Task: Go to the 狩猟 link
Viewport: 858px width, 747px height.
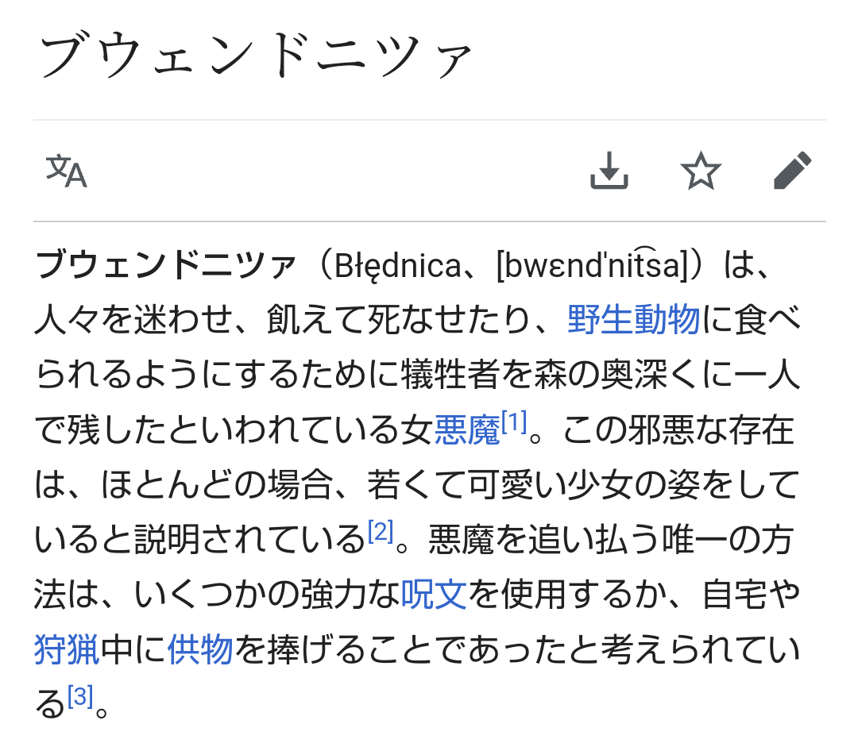Action: (x=67, y=650)
